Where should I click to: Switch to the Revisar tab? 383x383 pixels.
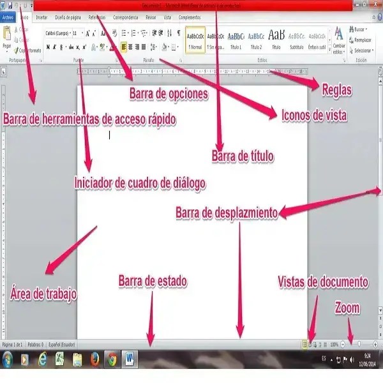[151, 17]
